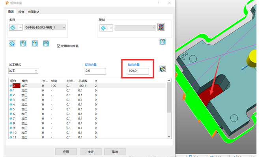Click the icon right of 轴向余量 field
Image resolution: width=260 pixels, height=157 pixels.
pos(163,69)
